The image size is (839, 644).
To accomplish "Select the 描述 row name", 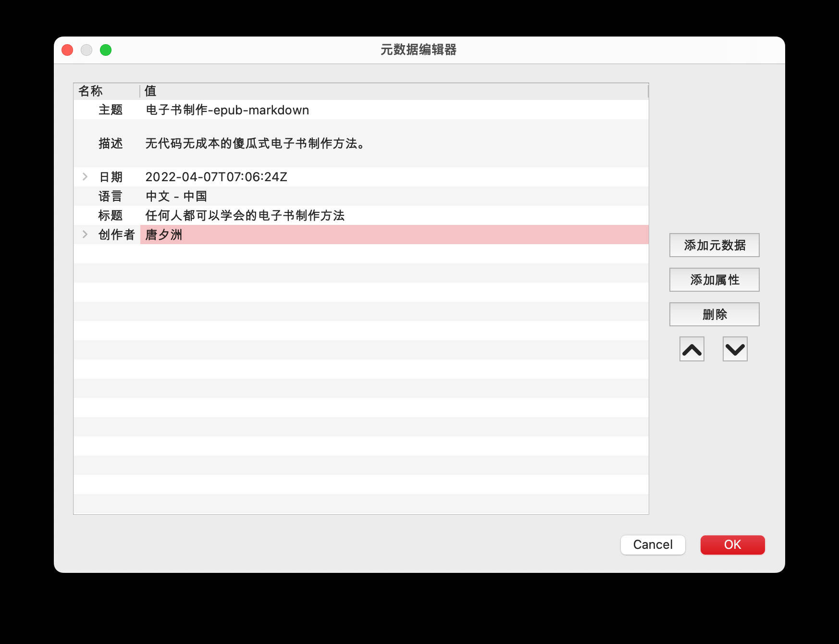I will 111,144.
